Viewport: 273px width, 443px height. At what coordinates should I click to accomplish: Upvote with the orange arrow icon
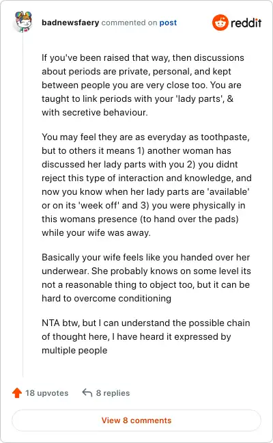coord(17,392)
